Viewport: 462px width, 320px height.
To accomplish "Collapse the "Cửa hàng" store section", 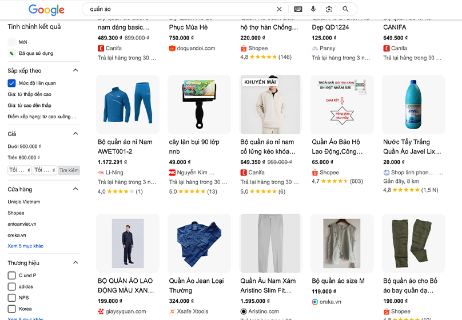I will 75,189.
